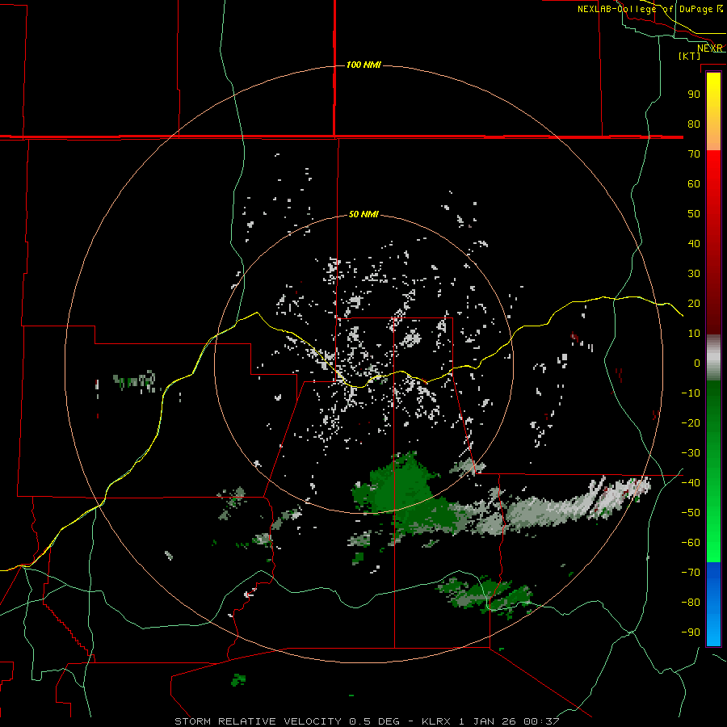Click the 10 value on the velocity scale

(x=694, y=334)
